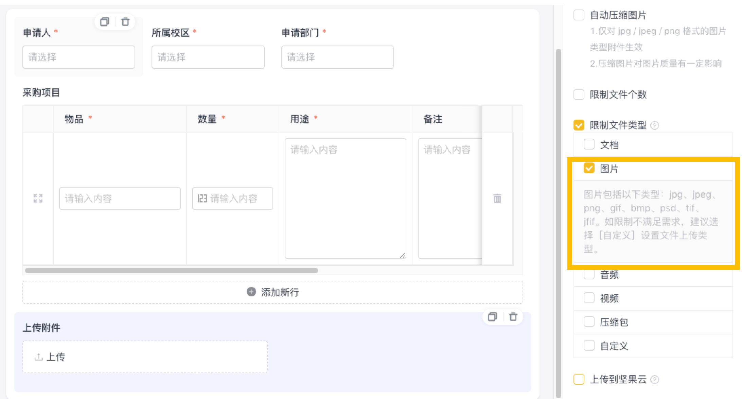
Task: Click expand-row fullscreen icon in table
Action: click(38, 198)
